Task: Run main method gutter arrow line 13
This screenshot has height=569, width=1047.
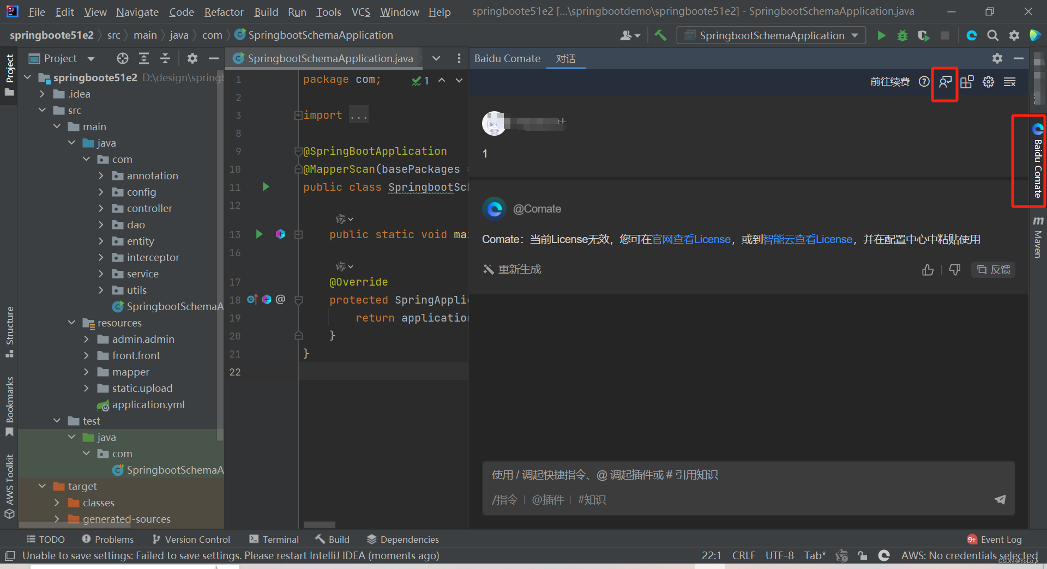Action: [259, 234]
